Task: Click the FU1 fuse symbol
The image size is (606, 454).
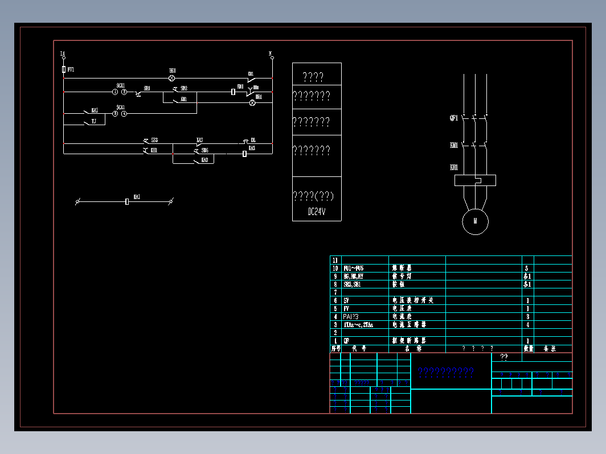Action: (64, 69)
